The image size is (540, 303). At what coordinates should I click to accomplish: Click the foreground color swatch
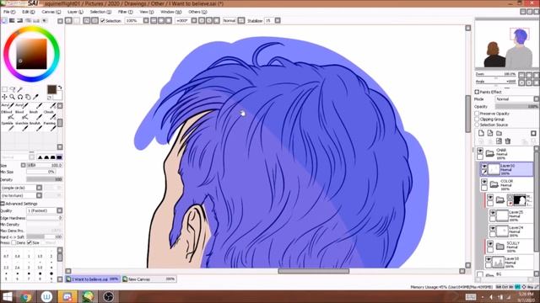[x=51, y=90]
